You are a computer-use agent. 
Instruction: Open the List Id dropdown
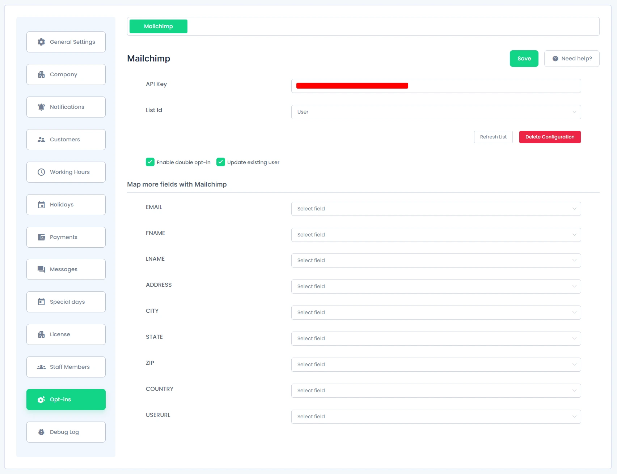pos(436,112)
